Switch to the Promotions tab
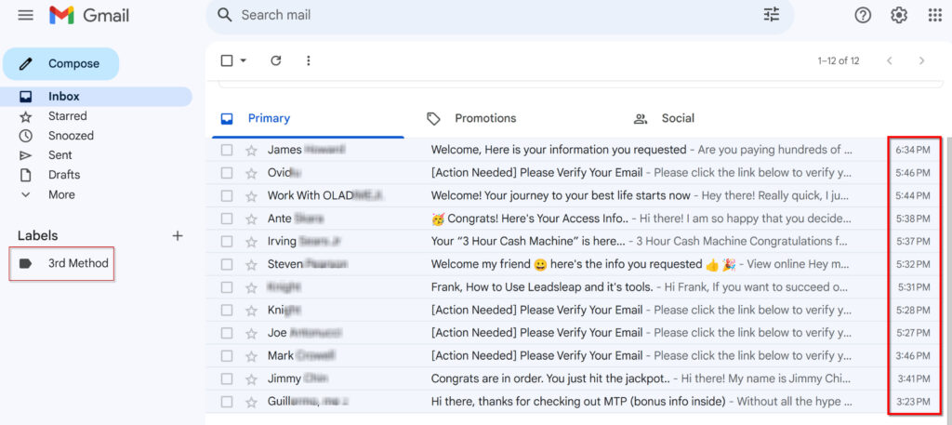 pyautogui.click(x=483, y=118)
